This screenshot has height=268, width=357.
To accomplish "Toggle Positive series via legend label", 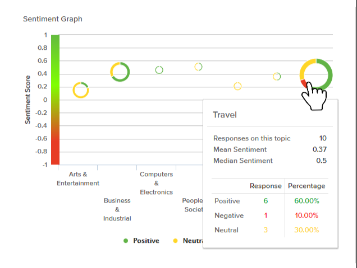I will tap(146, 241).
